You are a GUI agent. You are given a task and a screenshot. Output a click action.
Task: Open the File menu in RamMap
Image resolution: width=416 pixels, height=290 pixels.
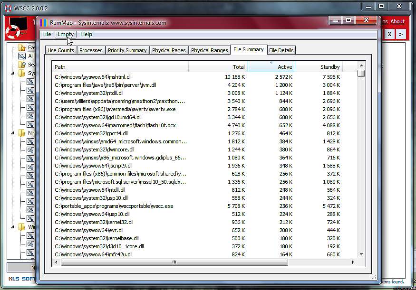click(x=47, y=34)
